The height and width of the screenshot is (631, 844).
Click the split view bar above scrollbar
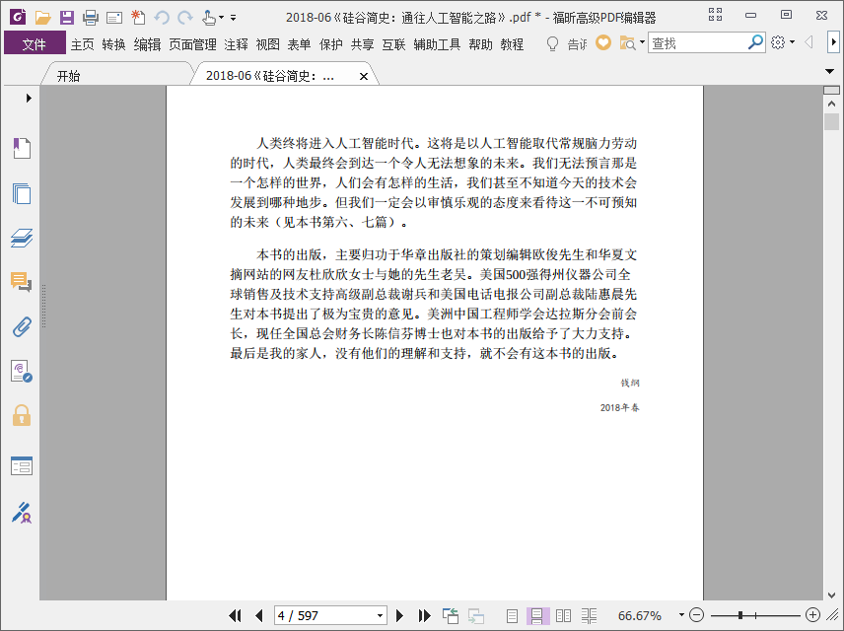pyautogui.click(x=831, y=90)
